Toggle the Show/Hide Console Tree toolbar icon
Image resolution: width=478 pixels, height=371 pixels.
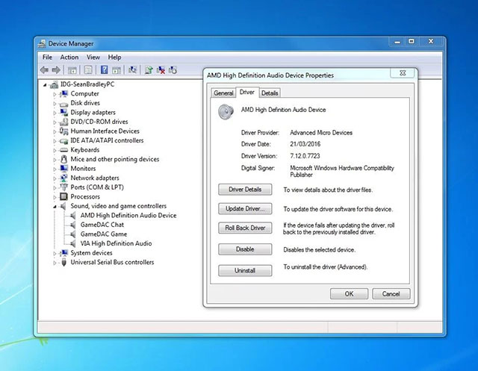click(x=72, y=70)
